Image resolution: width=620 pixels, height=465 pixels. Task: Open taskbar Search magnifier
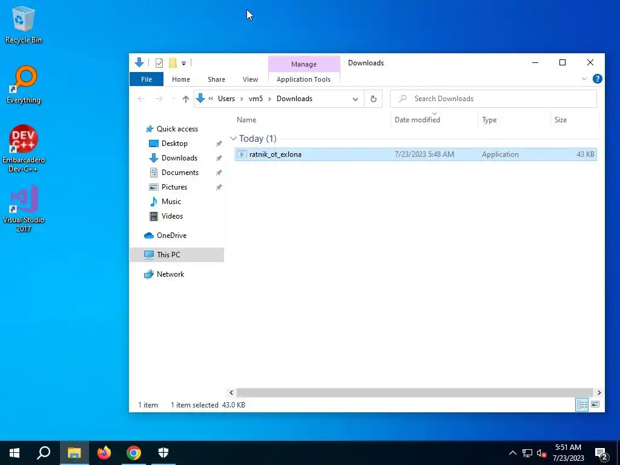44,453
